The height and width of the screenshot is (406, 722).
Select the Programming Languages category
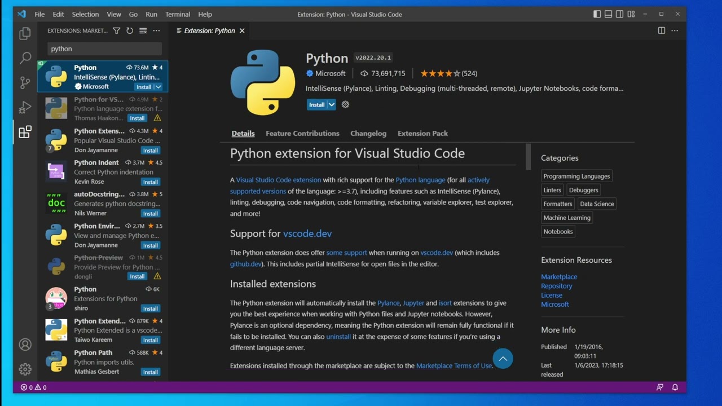point(576,176)
